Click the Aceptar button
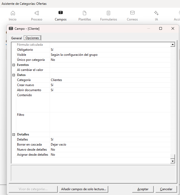The width and height of the screenshot is (180, 195). coord(143,189)
